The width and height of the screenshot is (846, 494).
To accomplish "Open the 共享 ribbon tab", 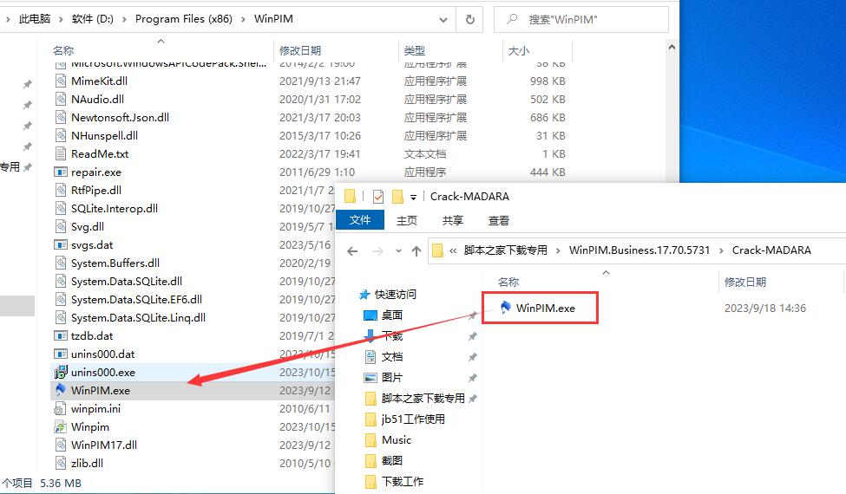I will pos(453,220).
